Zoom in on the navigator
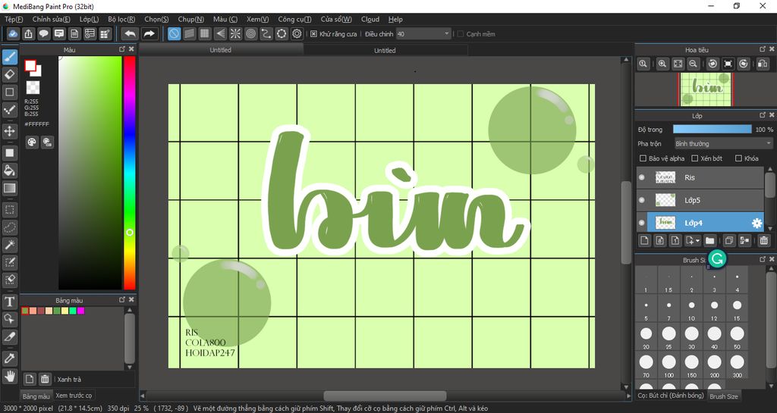Screen dimensions: 777x413 662,64
